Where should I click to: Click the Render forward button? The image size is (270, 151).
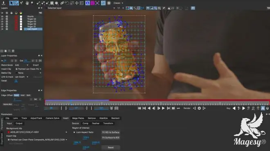click(x=204, y=108)
